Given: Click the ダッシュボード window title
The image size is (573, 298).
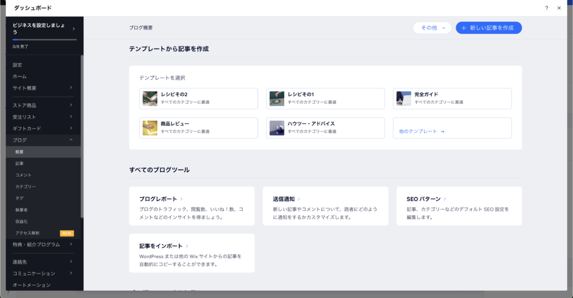Looking at the screenshot, I should 33,8.
